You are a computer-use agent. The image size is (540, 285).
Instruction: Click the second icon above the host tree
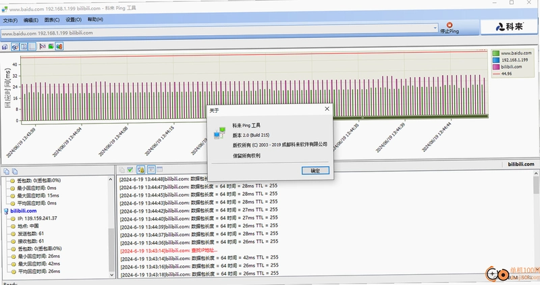[x=15, y=171]
